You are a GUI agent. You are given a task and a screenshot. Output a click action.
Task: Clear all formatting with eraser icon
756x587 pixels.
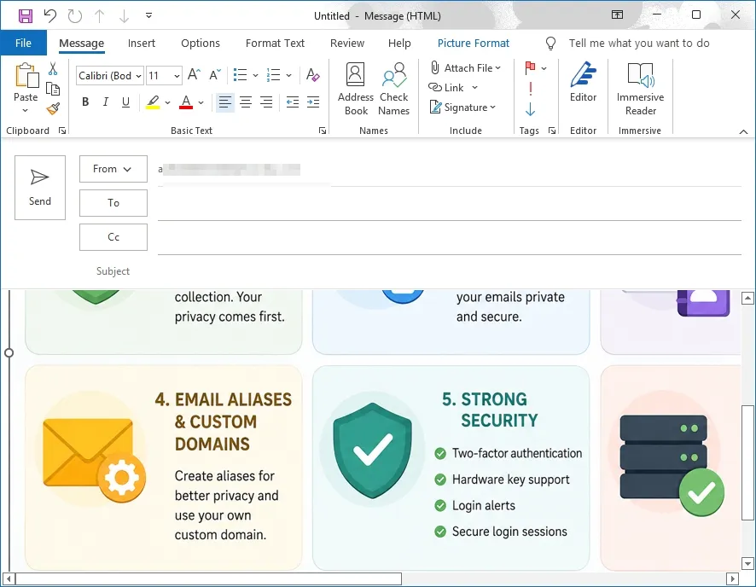pos(313,75)
